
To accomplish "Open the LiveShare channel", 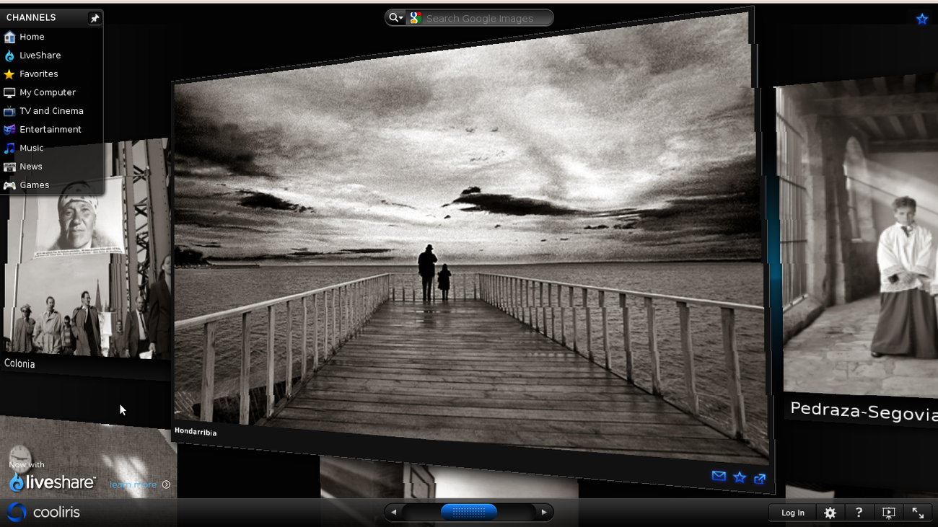I will point(40,56).
